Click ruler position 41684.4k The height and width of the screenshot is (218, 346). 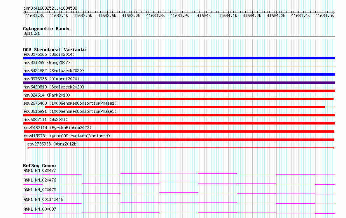pyautogui.click(x=301, y=16)
